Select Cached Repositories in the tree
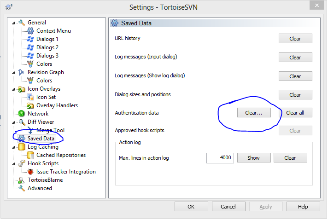Image resolution: width=328 pixels, height=220 pixels. [x=61, y=155]
